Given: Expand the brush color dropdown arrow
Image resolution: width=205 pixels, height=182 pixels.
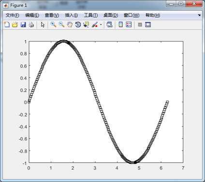Looking at the screenshot, I should coord(101,25).
